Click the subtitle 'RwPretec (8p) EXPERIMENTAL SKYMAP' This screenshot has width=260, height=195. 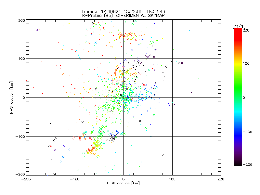click(x=123, y=16)
